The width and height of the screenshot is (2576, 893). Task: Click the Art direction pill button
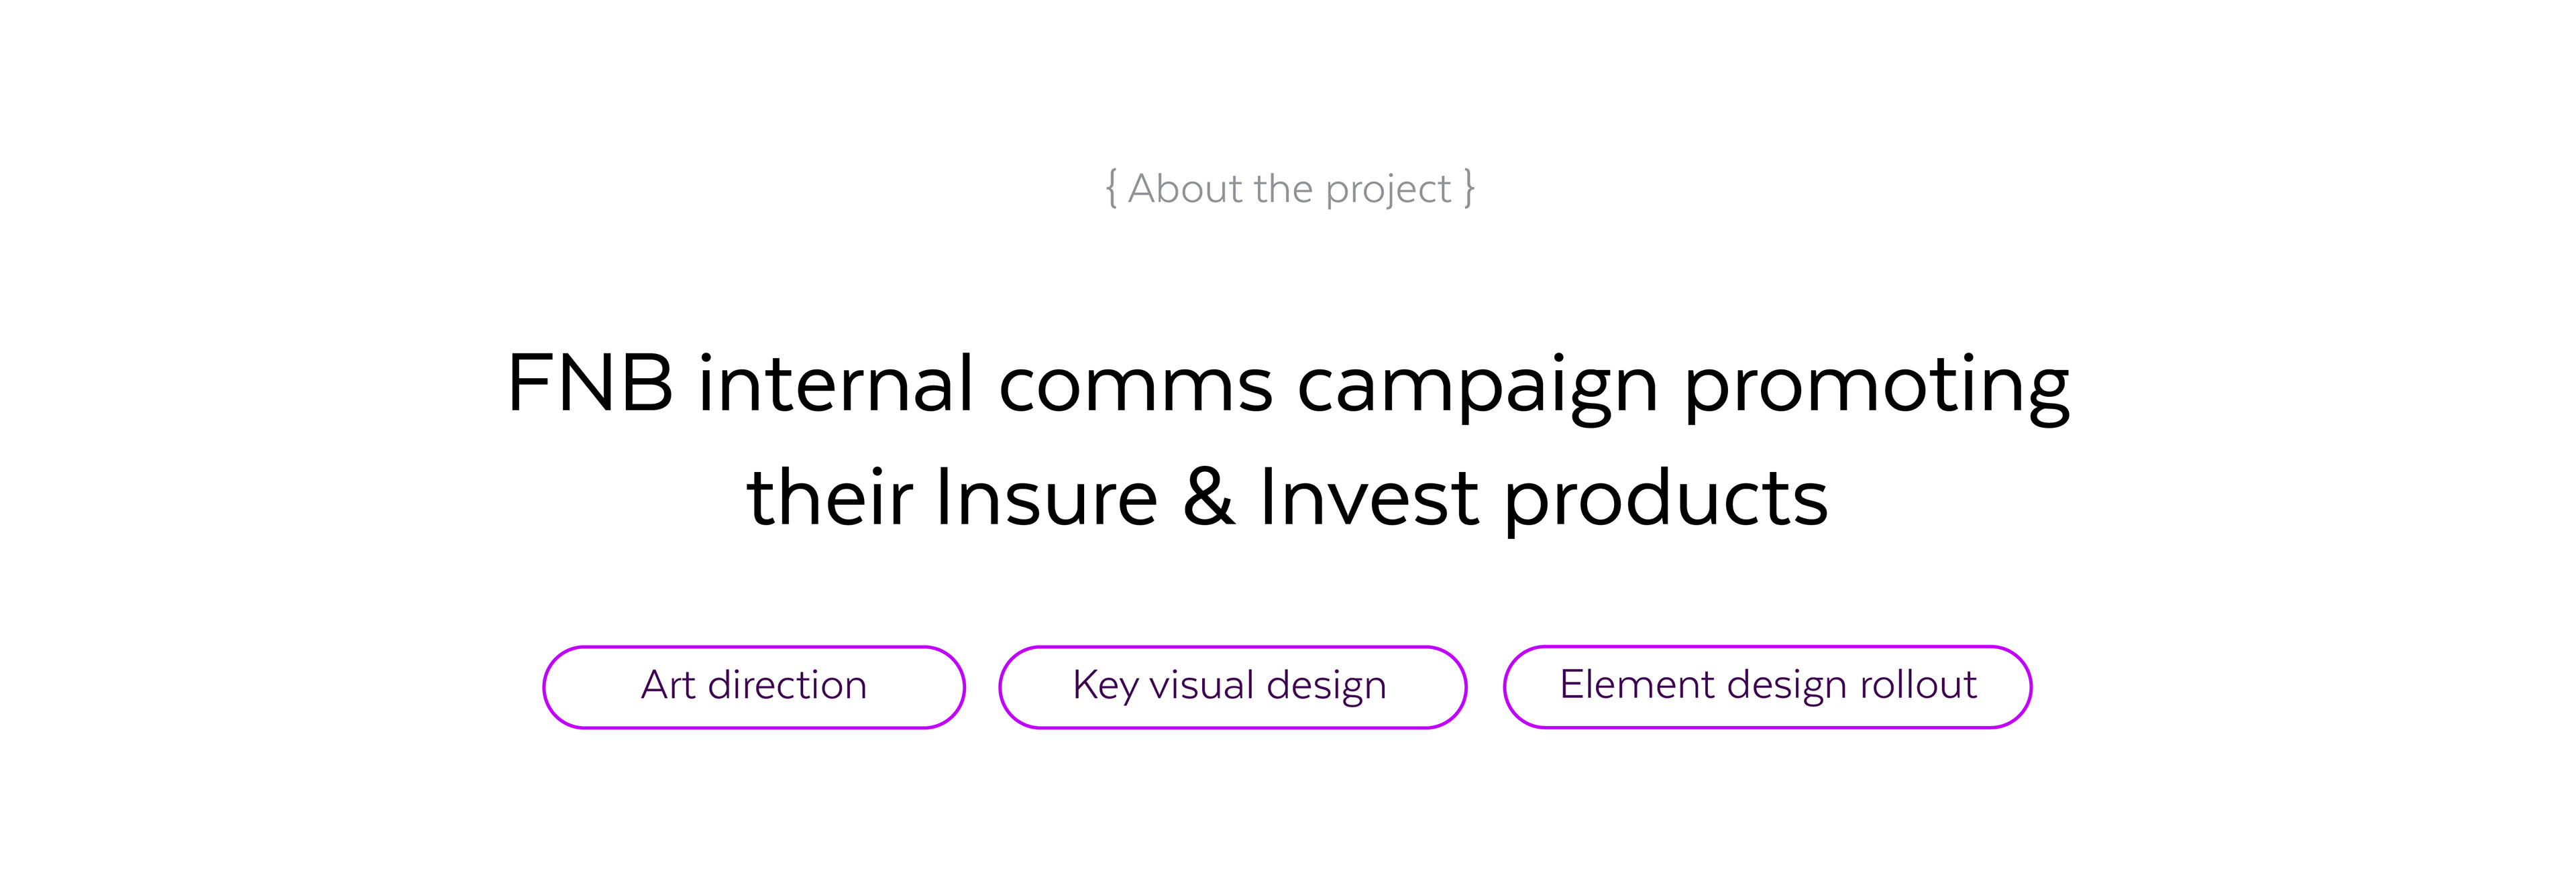753,687
